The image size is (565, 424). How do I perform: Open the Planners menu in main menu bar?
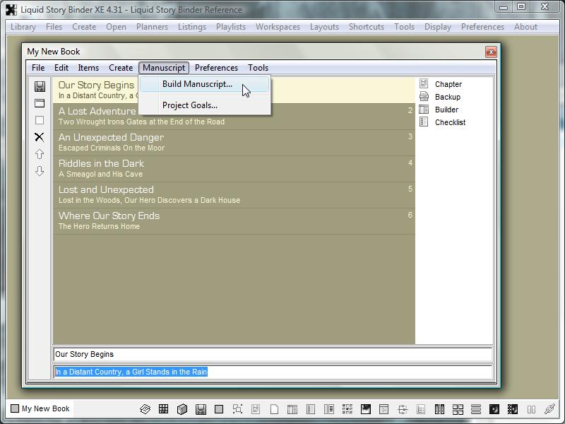click(x=152, y=27)
